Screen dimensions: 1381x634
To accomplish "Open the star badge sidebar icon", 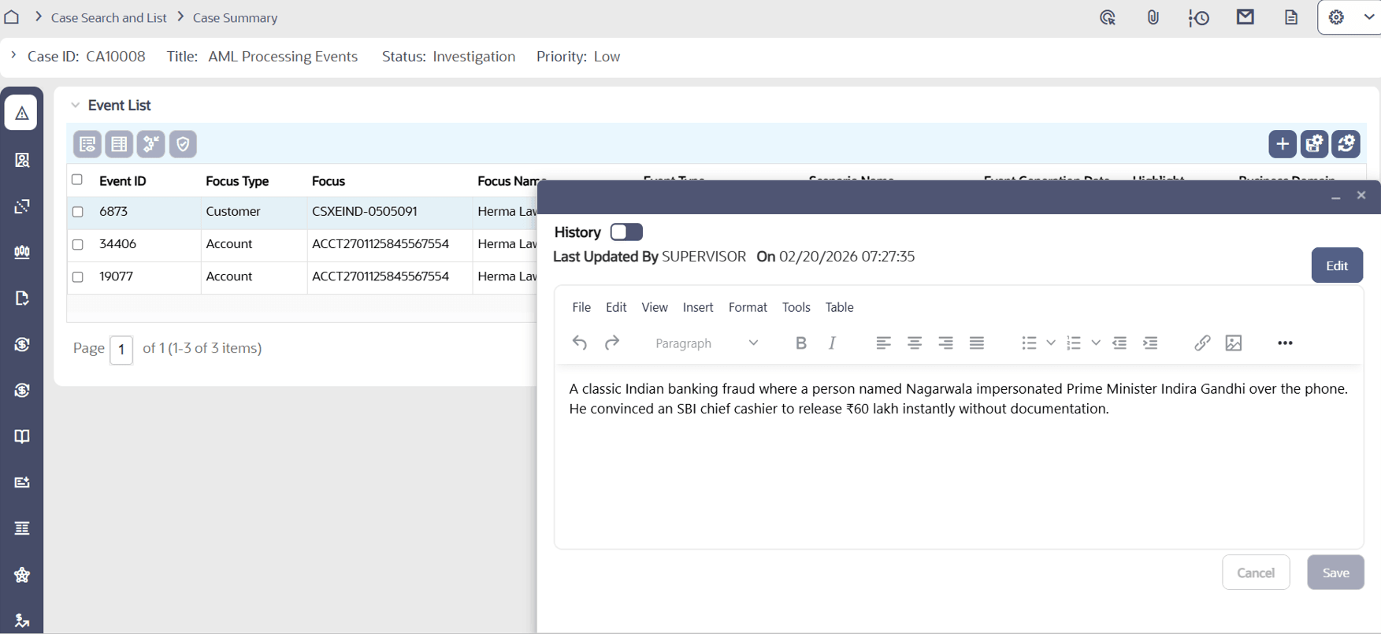I will point(22,575).
